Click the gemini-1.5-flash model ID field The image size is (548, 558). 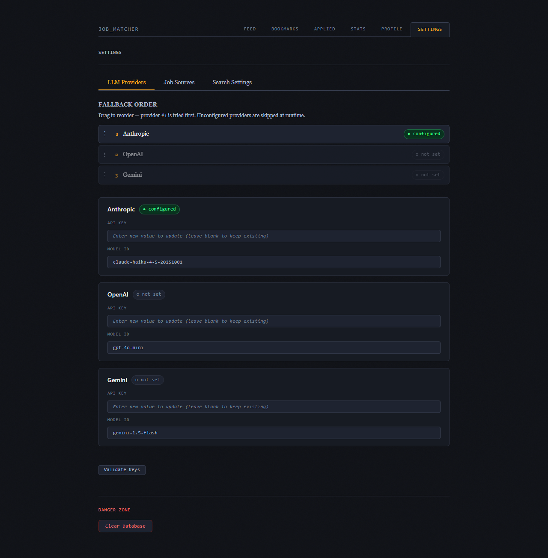pos(274,433)
